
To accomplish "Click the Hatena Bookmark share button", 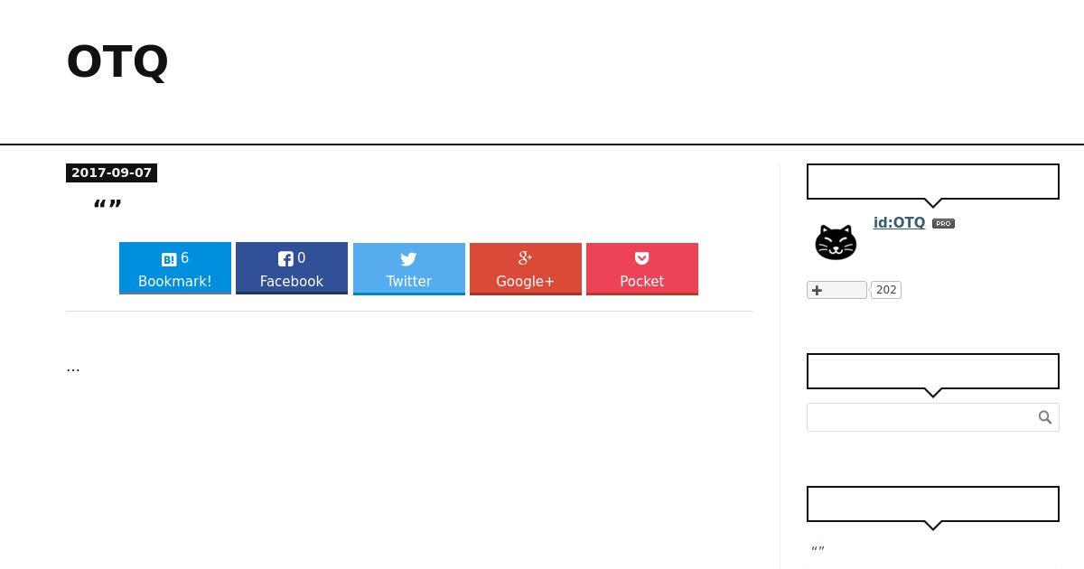I will pyautogui.click(x=175, y=268).
